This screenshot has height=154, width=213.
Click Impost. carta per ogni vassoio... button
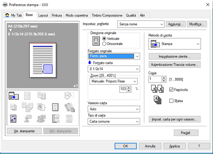175,119
